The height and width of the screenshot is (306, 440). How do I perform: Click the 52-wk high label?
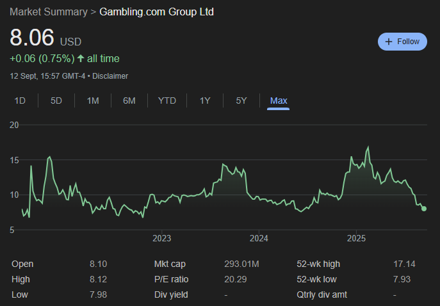pyautogui.click(x=318, y=264)
